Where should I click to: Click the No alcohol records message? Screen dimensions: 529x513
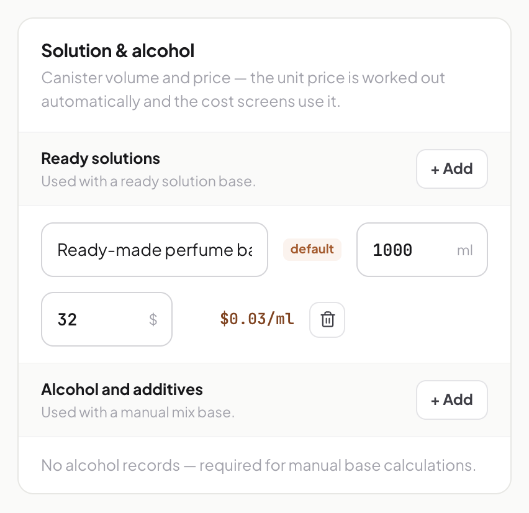[x=258, y=465]
